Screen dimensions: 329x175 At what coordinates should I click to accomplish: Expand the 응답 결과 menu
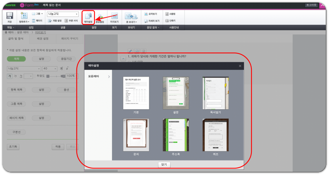click(x=153, y=27)
